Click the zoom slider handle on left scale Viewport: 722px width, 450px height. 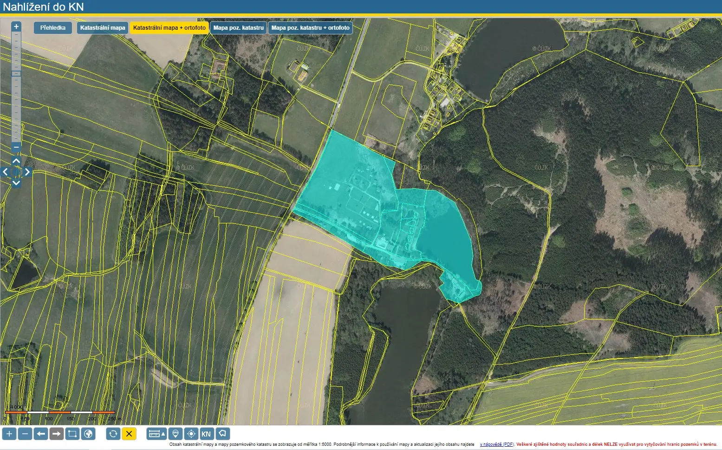16,73
